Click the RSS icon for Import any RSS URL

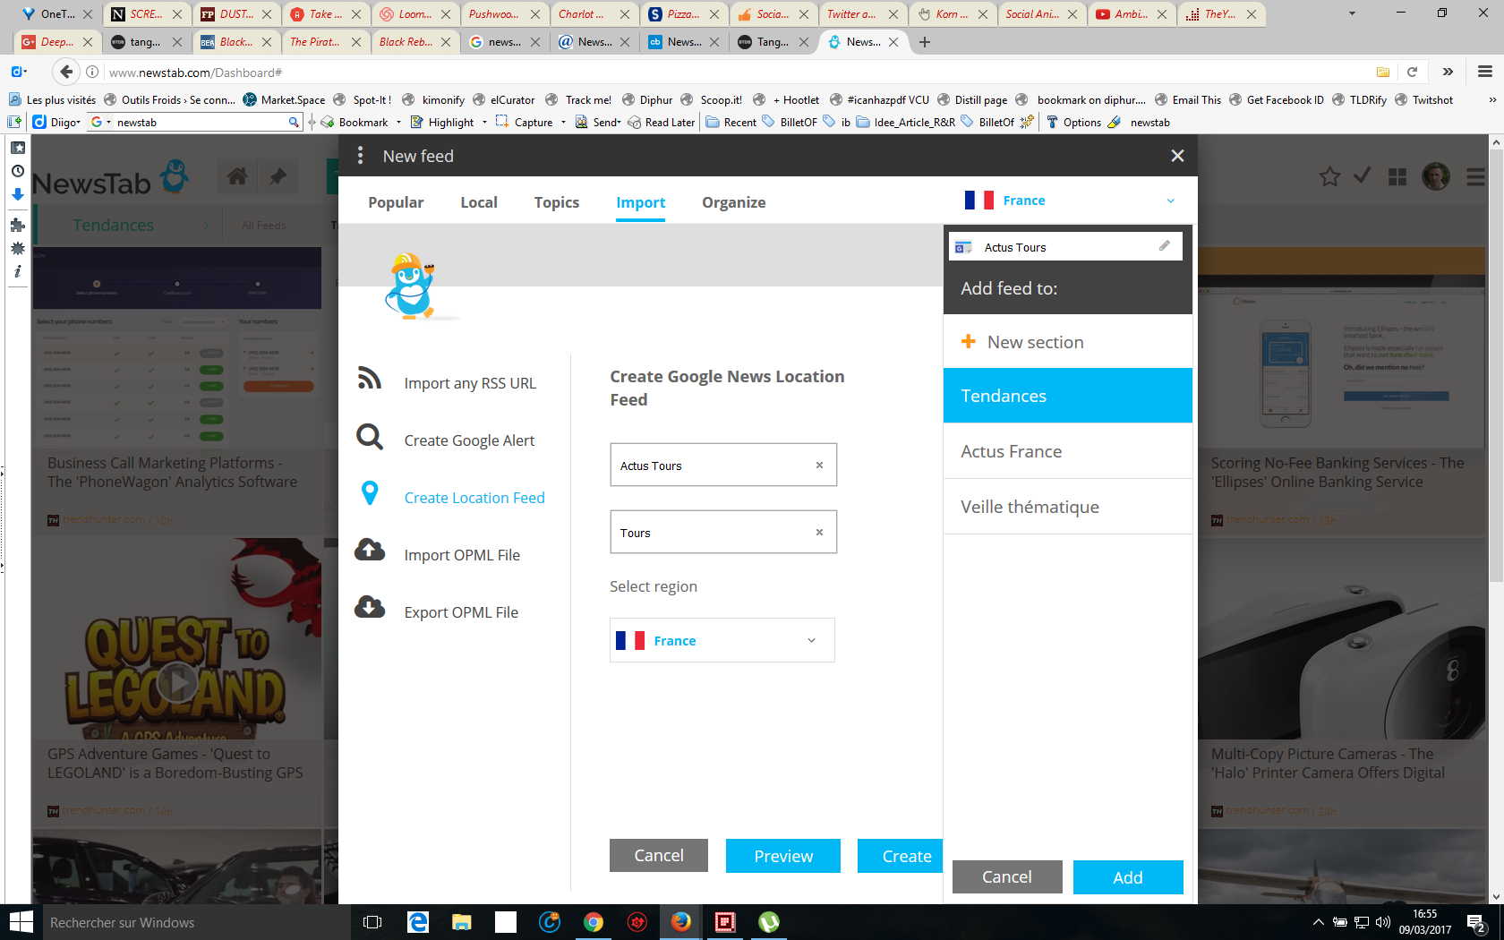point(369,378)
